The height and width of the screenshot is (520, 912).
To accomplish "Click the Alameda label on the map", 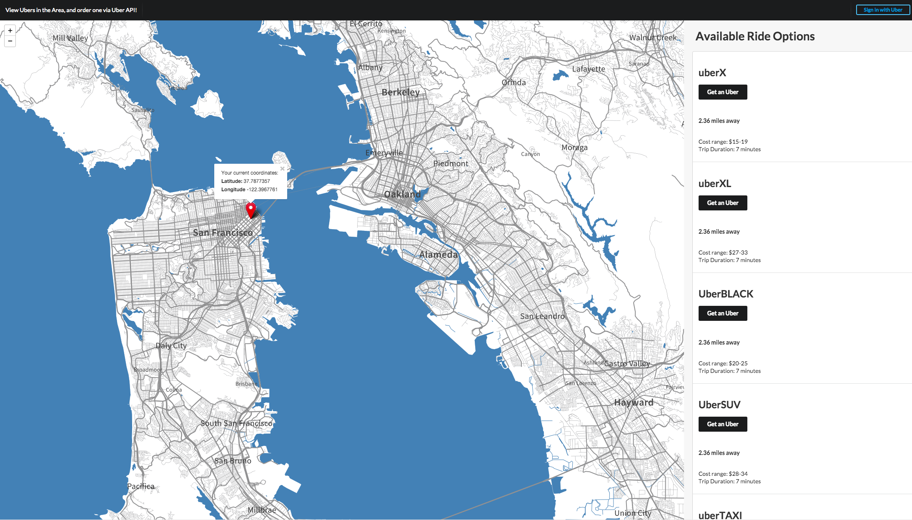I will tap(438, 254).
